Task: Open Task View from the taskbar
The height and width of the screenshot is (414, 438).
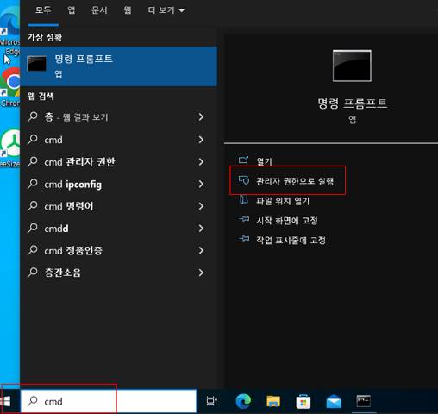Action: click(212, 401)
